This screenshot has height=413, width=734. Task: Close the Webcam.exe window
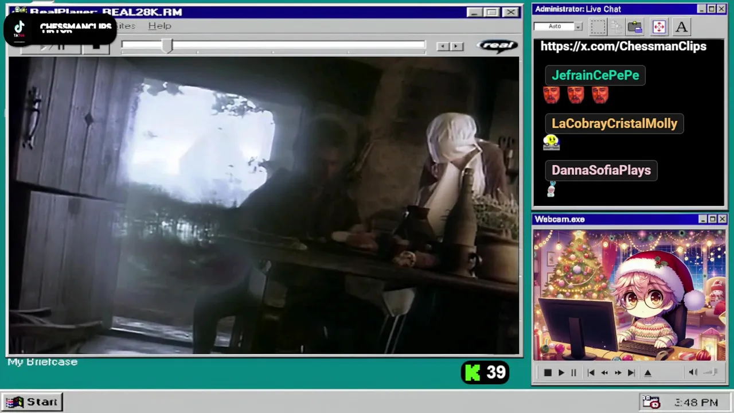[x=723, y=219]
